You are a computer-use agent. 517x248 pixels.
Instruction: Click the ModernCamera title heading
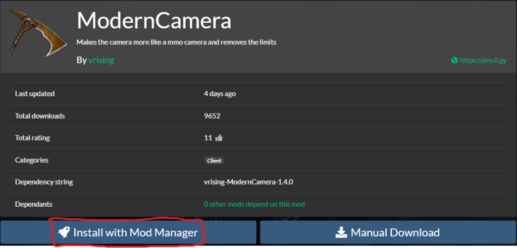154,21
